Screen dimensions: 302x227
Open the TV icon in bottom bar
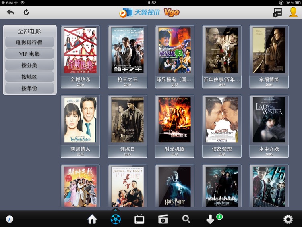coord(139,219)
